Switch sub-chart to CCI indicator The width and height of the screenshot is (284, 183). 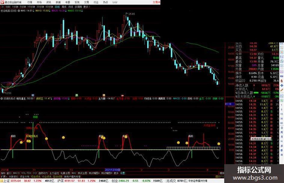coord(35,173)
